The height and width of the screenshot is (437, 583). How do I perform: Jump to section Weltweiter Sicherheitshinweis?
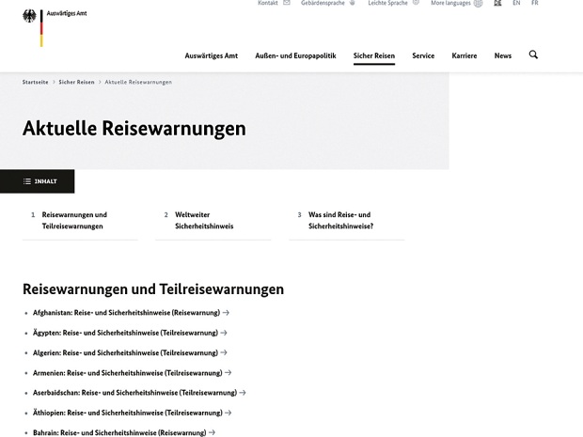204,221
